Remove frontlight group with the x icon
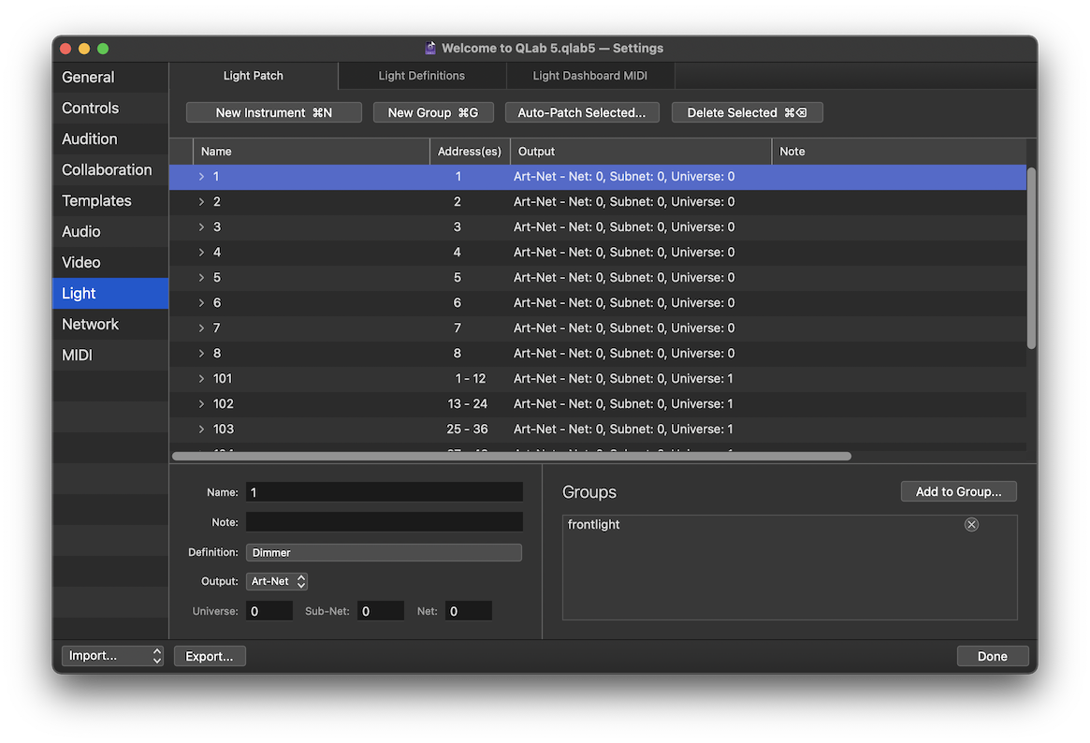Viewport: 1090px width, 743px height. click(x=971, y=525)
